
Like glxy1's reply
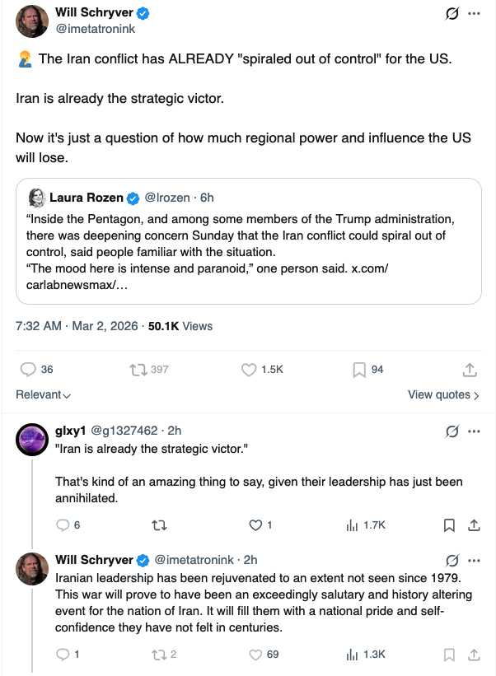click(255, 524)
